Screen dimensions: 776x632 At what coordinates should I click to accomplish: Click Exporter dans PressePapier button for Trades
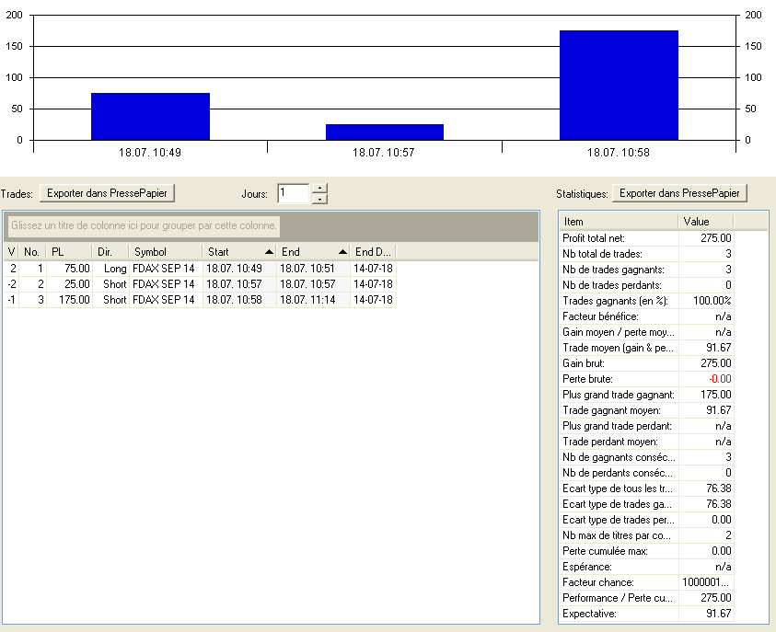107,193
